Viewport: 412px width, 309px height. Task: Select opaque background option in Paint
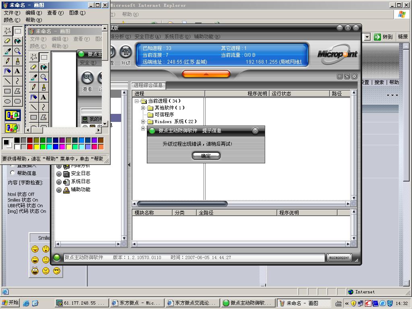coord(12,115)
